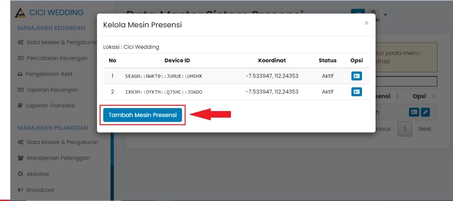Go to Next page in pagination
Image resolution: width=453 pixels, height=201 pixels.
tap(425, 129)
